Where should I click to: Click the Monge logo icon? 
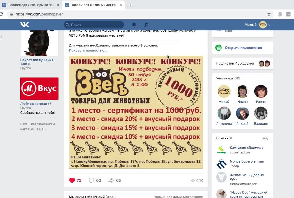click(221, 164)
